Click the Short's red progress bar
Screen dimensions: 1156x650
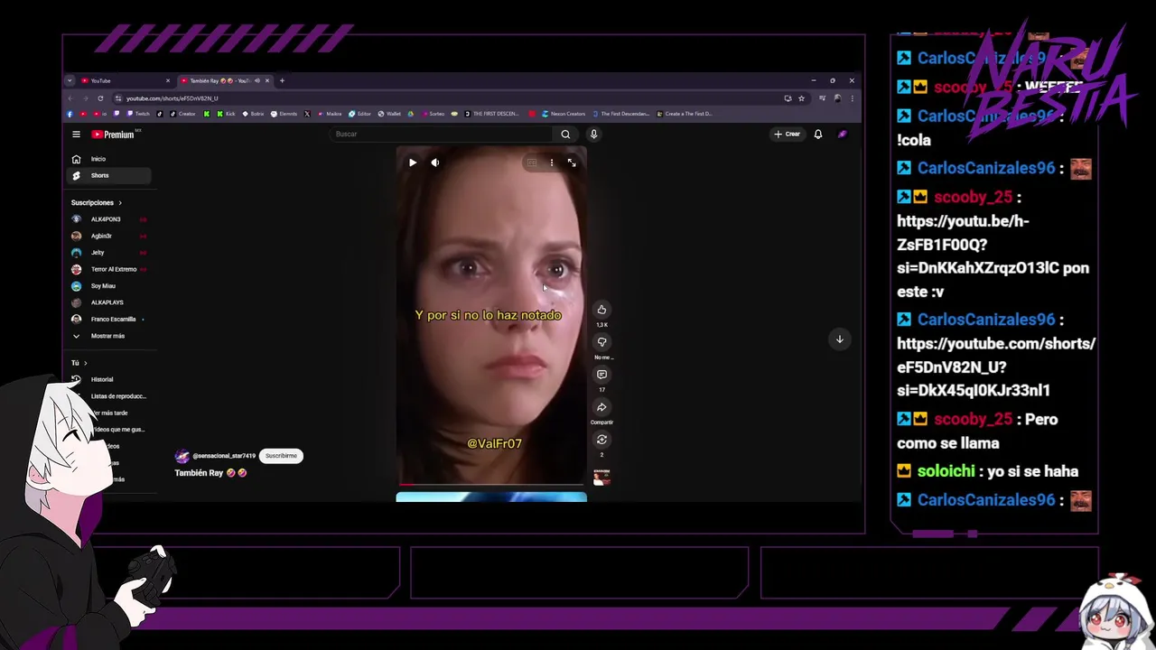(491, 484)
